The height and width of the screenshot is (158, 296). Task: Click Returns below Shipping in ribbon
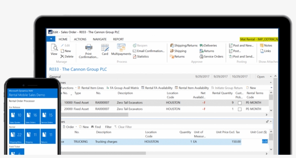177,56
